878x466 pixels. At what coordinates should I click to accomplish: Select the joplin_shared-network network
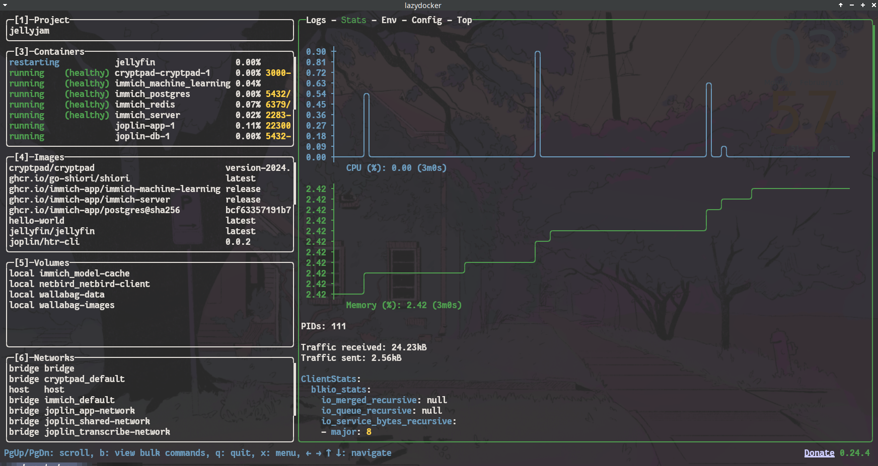point(150,421)
